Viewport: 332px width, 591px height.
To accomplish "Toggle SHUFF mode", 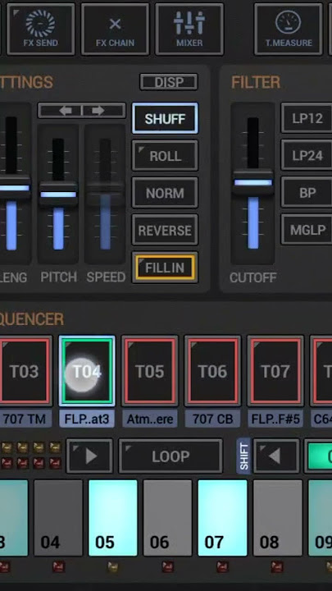I will point(165,119).
